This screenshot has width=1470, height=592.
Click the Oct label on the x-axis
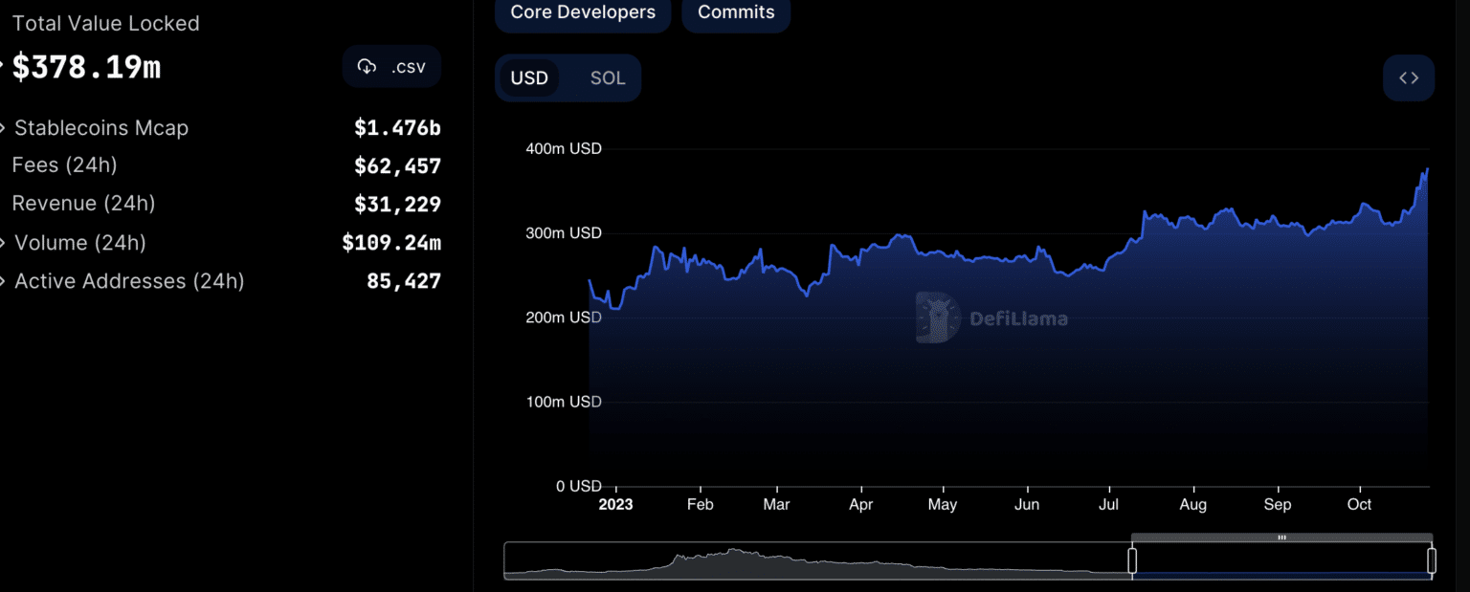[1359, 504]
